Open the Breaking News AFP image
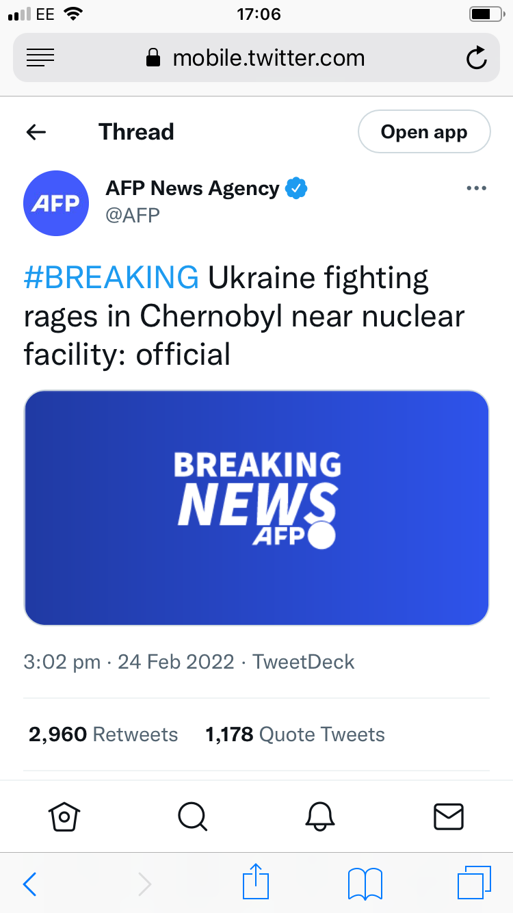The height and width of the screenshot is (913, 513). [x=256, y=508]
